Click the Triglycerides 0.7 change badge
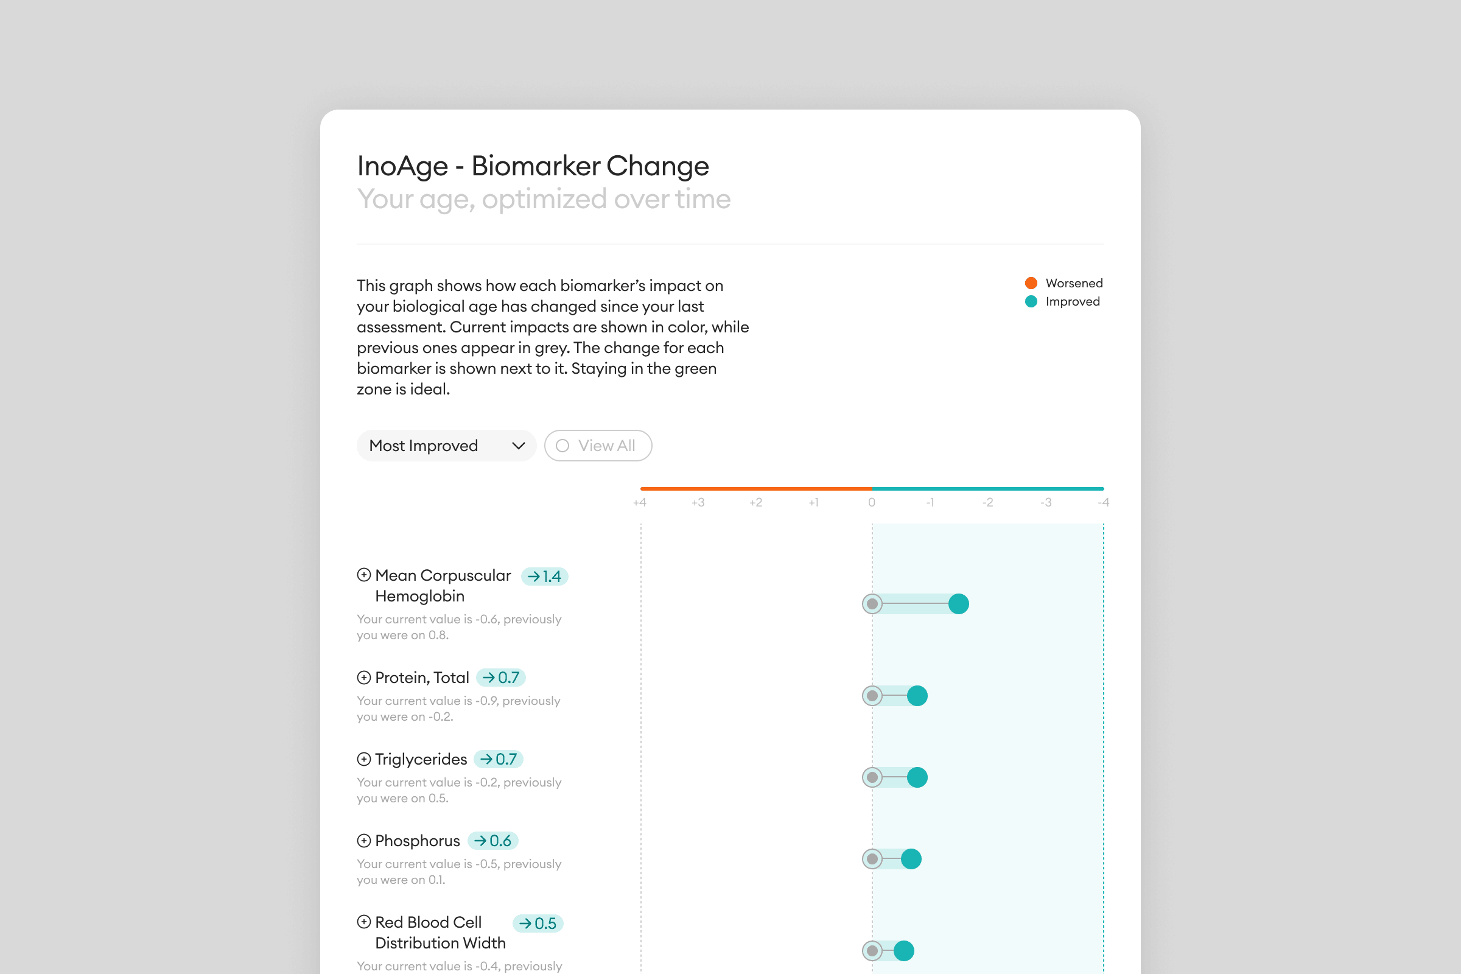 (498, 759)
